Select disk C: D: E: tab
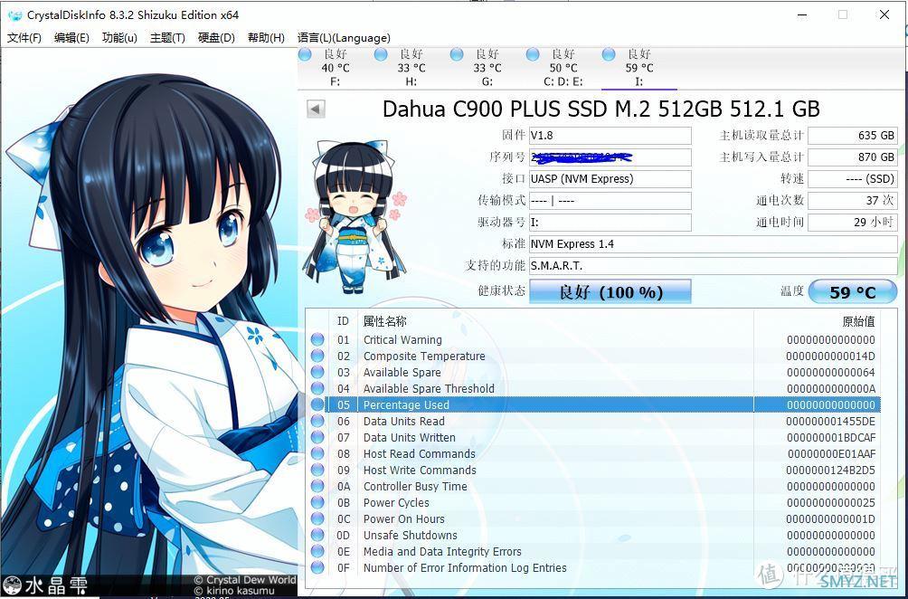Screen dimensions: 908x599 coord(563,68)
